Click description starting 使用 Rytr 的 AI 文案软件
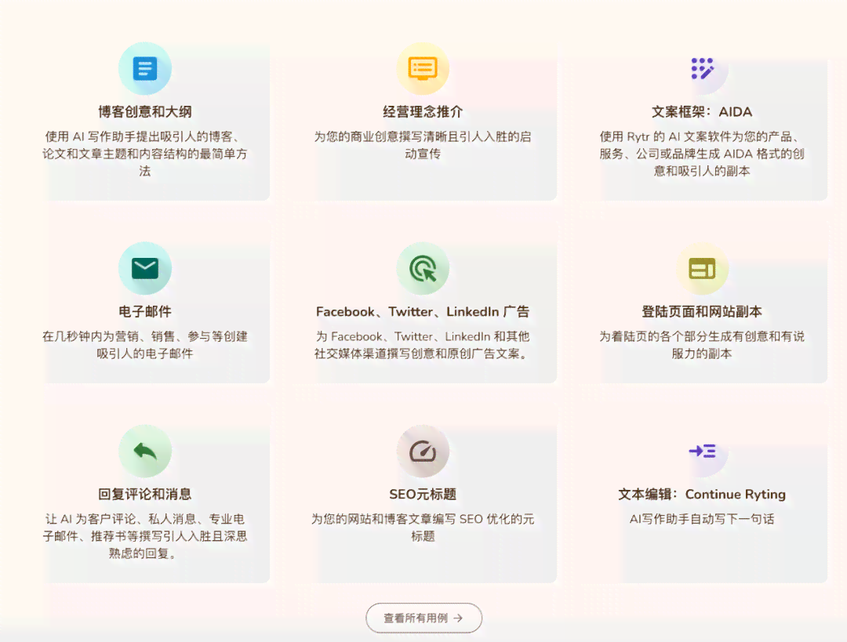The height and width of the screenshot is (642, 847). coord(702,154)
